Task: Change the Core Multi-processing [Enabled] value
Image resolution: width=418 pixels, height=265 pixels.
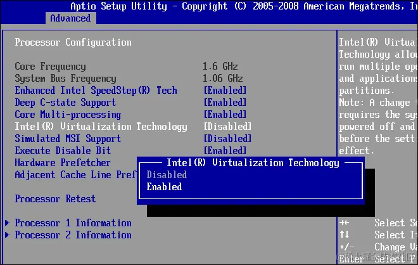Action: pyautogui.click(x=225, y=115)
